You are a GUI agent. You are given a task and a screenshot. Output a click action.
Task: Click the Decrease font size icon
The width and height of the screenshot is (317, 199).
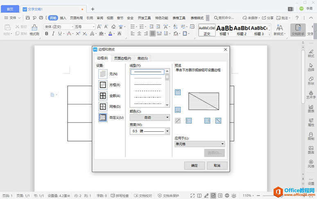coord(106,27)
